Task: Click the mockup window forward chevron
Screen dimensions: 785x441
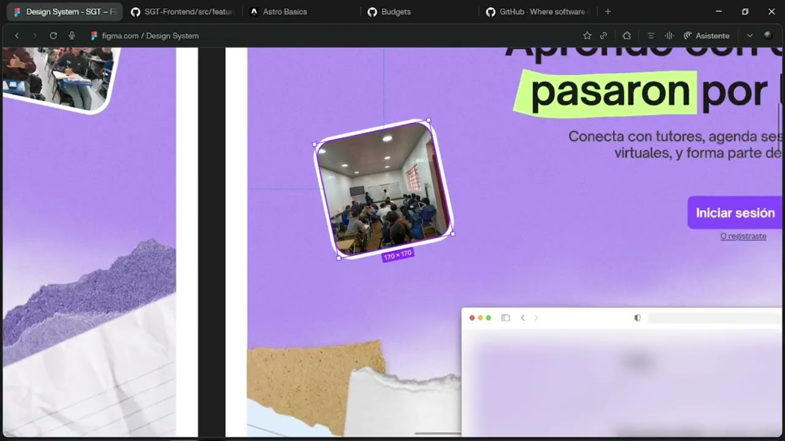Action: tap(536, 318)
